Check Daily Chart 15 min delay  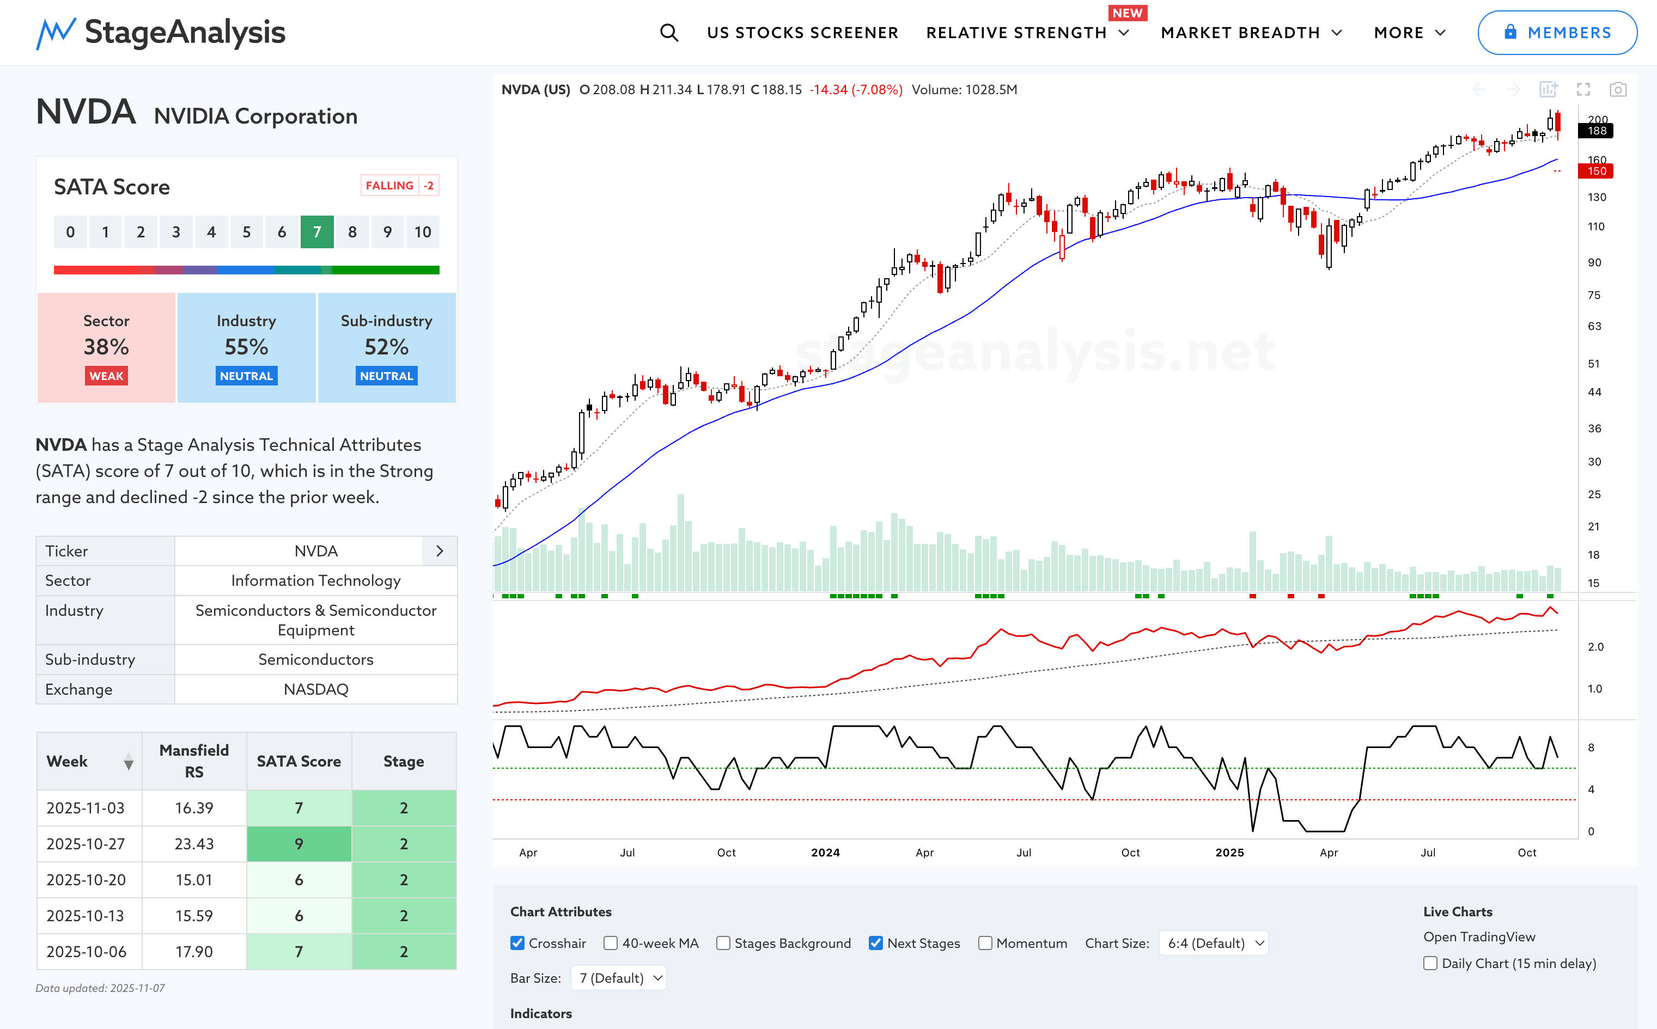[x=1430, y=963]
